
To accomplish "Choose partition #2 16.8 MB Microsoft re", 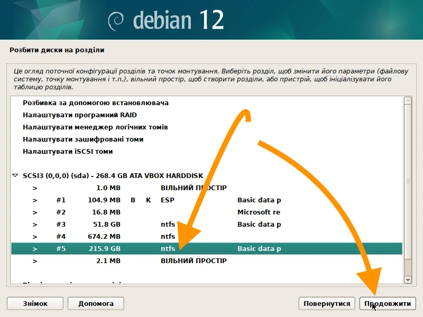I will [207, 212].
